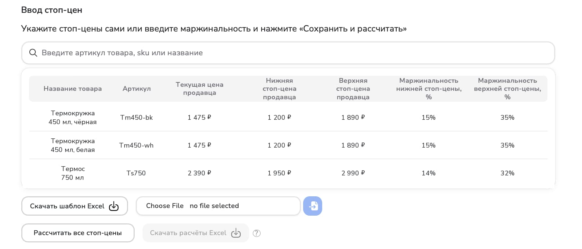Select Термос 750 мл product name
The width and height of the screenshot is (582, 249).
pos(73,173)
